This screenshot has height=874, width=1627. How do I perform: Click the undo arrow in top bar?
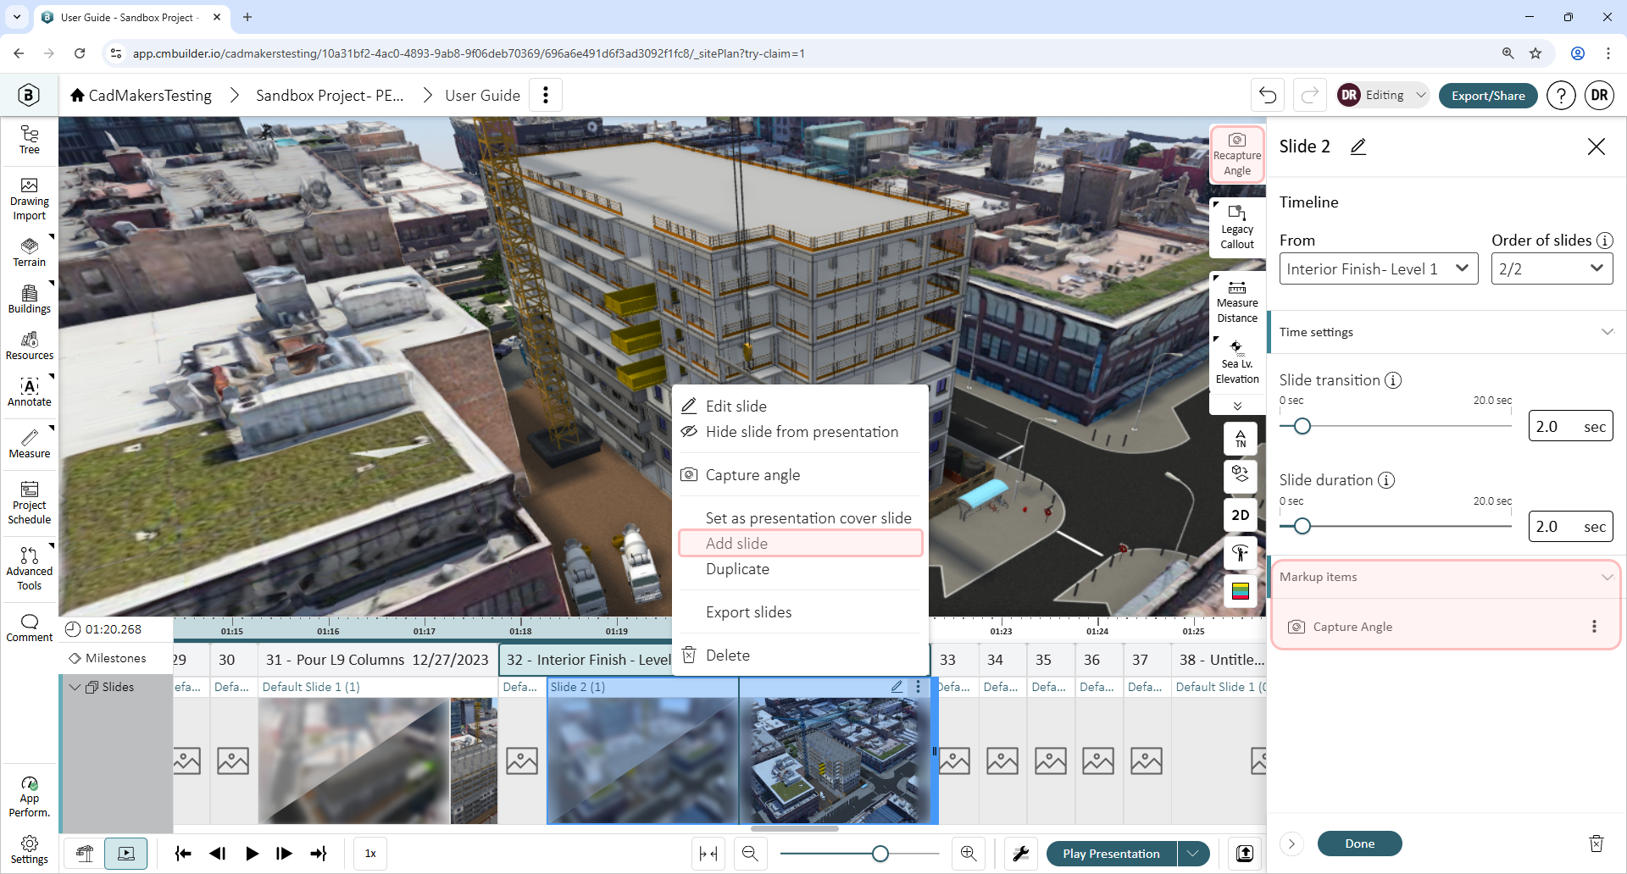(x=1268, y=95)
